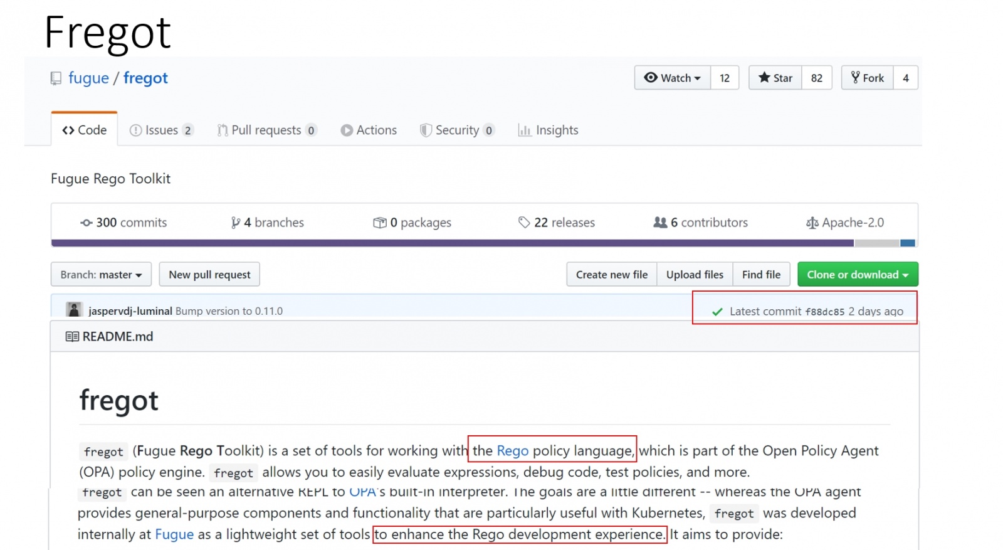Open the fregot repository link
The image size is (1003, 550).
pos(145,78)
